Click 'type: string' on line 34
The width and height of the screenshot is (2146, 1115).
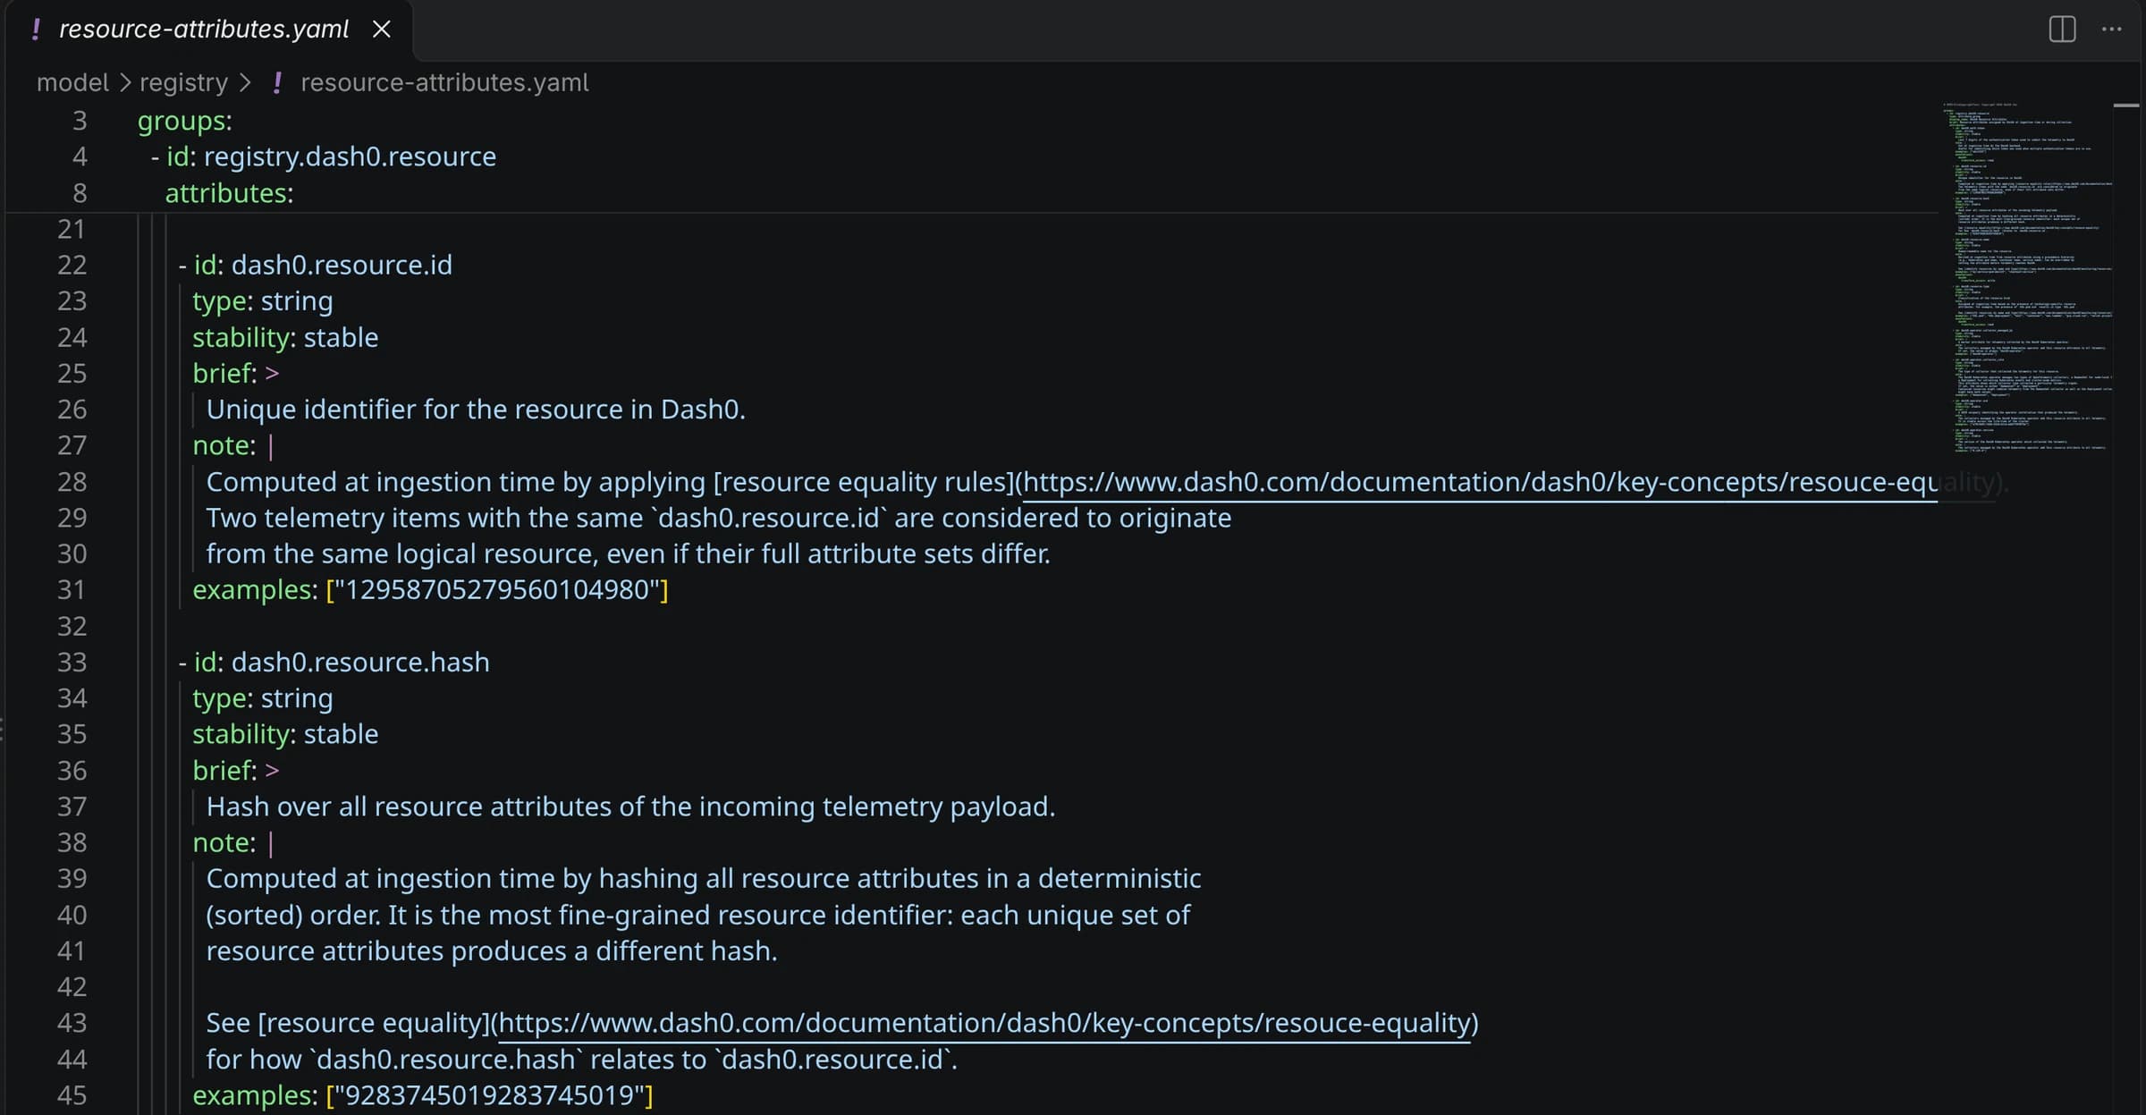(263, 698)
